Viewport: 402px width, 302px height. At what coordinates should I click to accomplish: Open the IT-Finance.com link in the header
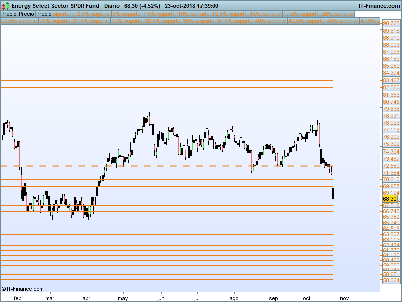379,6
